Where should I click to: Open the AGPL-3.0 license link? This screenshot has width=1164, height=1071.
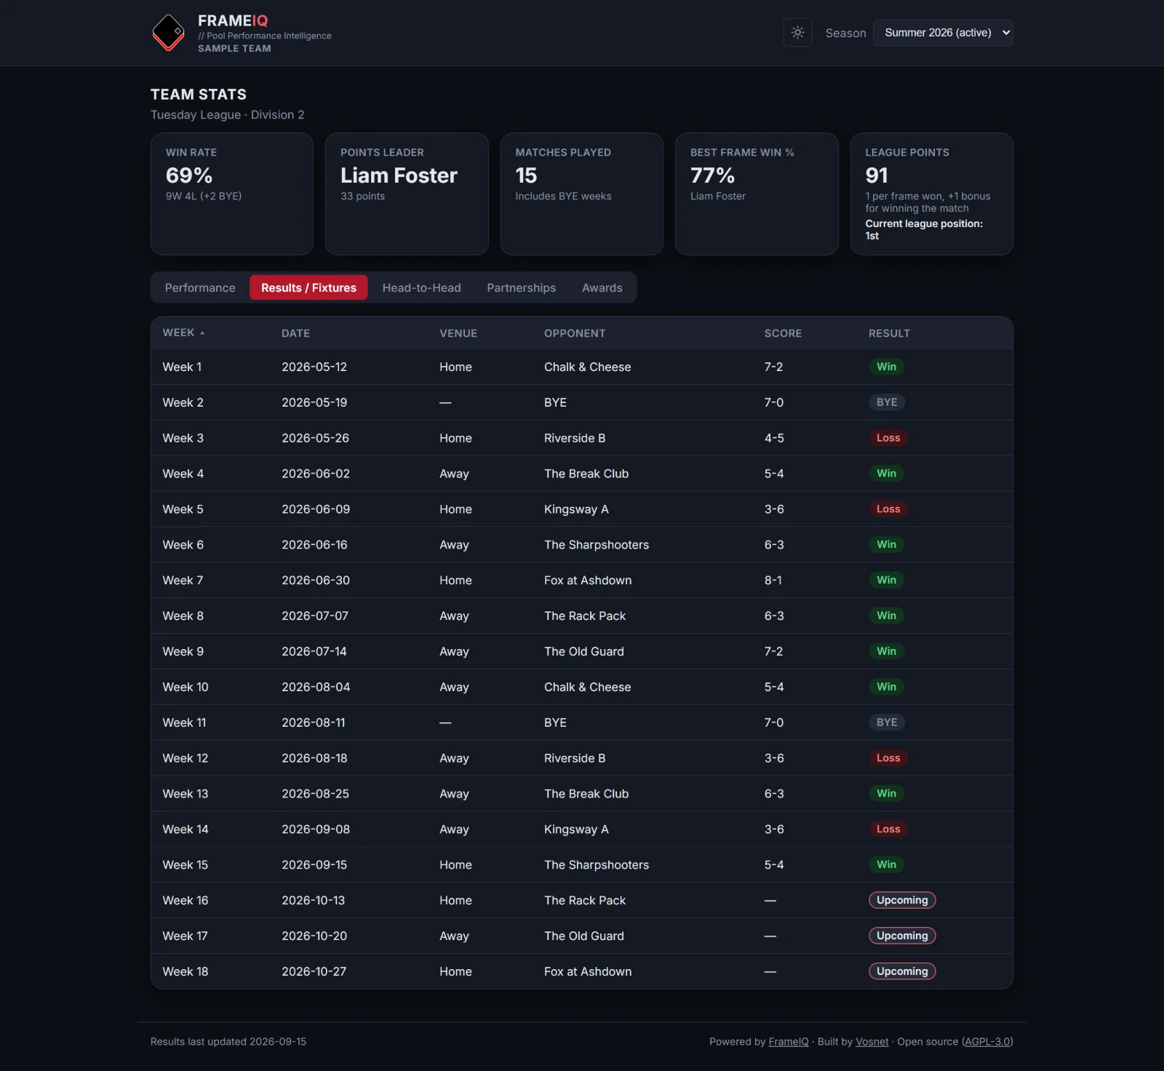987,1041
